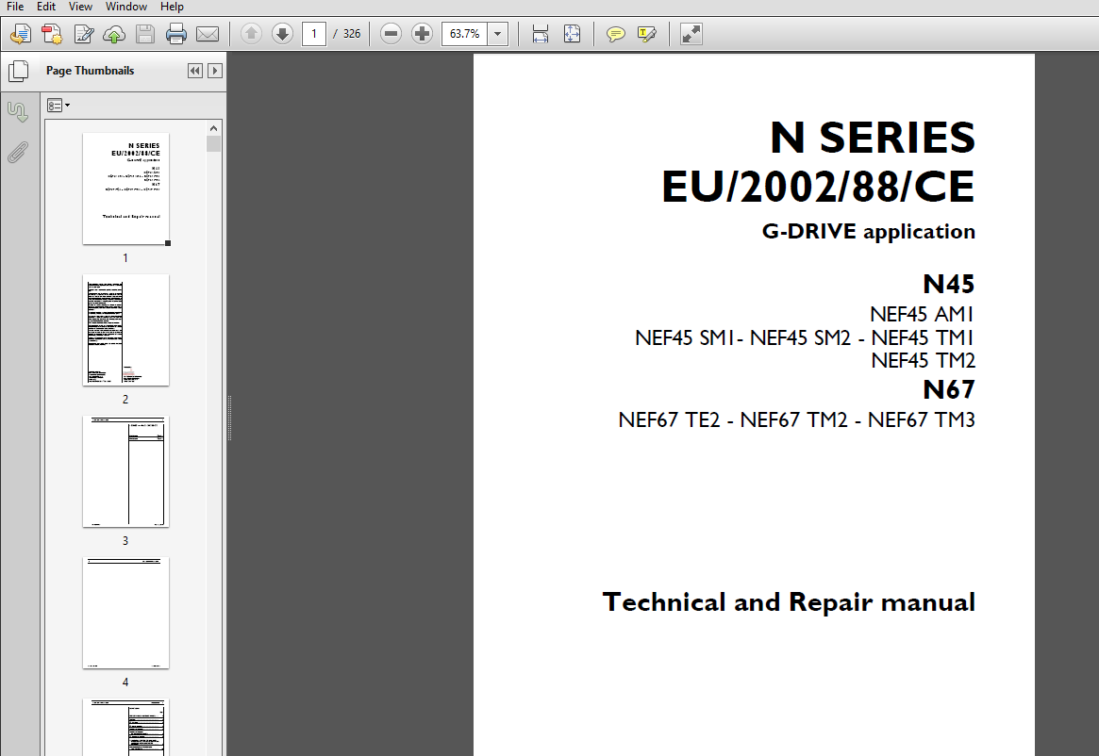The image size is (1099, 756).
Task: Click the Edit/sign document icon
Action: pyautogui.click(x=83, y=34)
